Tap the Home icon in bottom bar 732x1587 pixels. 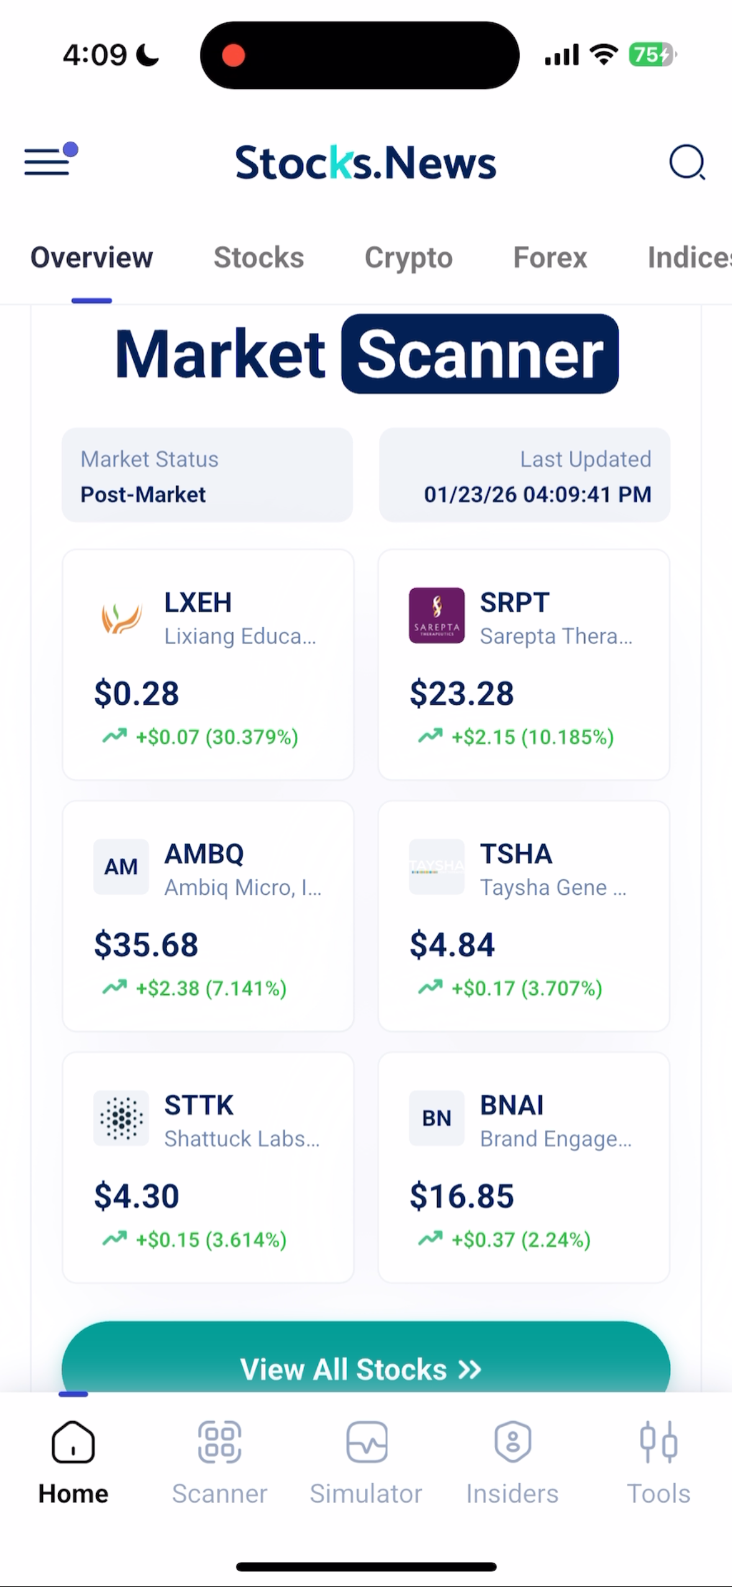click(73, 1442)
